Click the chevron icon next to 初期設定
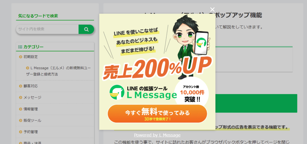The image size is (307, 144). (21, 57)
